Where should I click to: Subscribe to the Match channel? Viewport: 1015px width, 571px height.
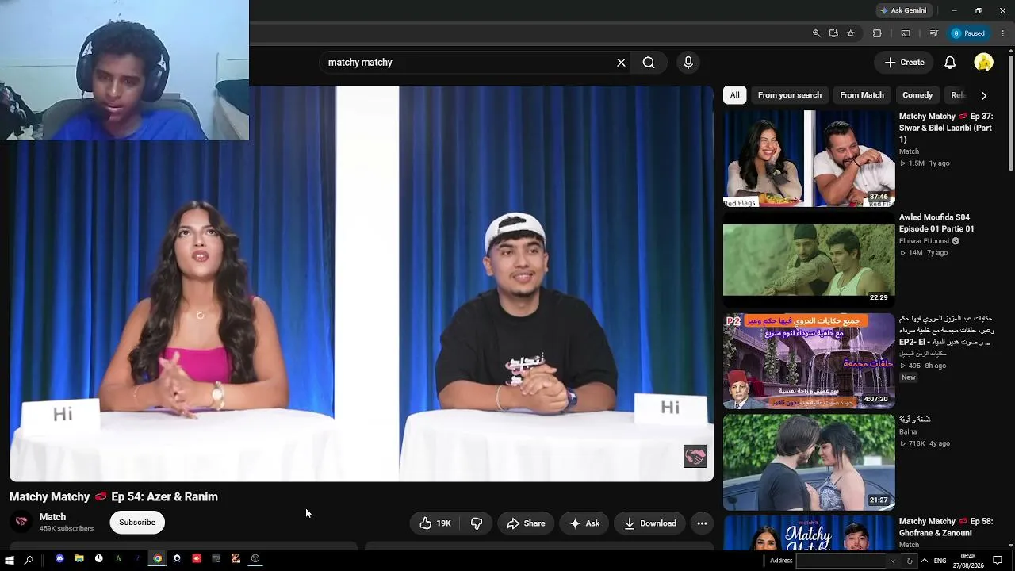point(137,523)
